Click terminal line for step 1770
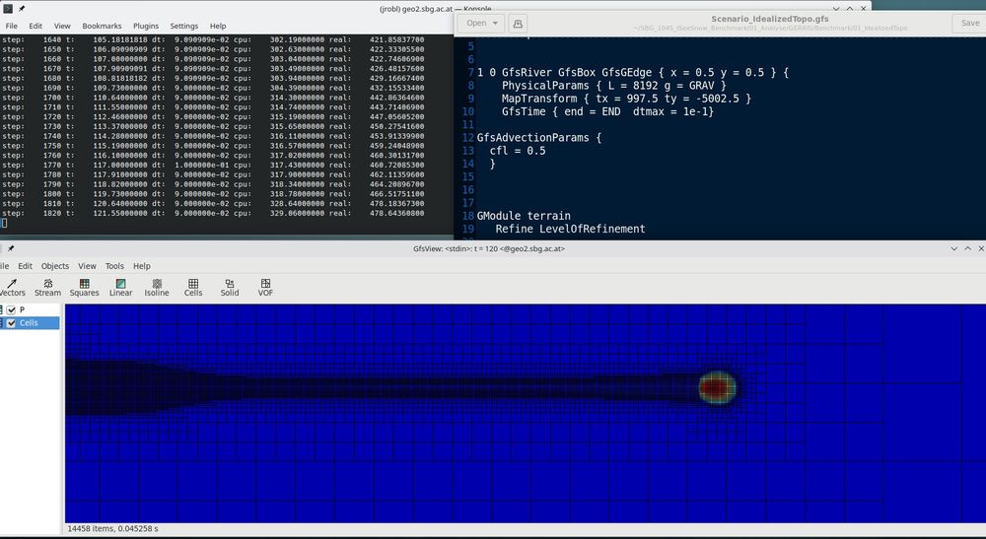Image resolution: width=986 pixels, height=539 pixels. [213, 166]
